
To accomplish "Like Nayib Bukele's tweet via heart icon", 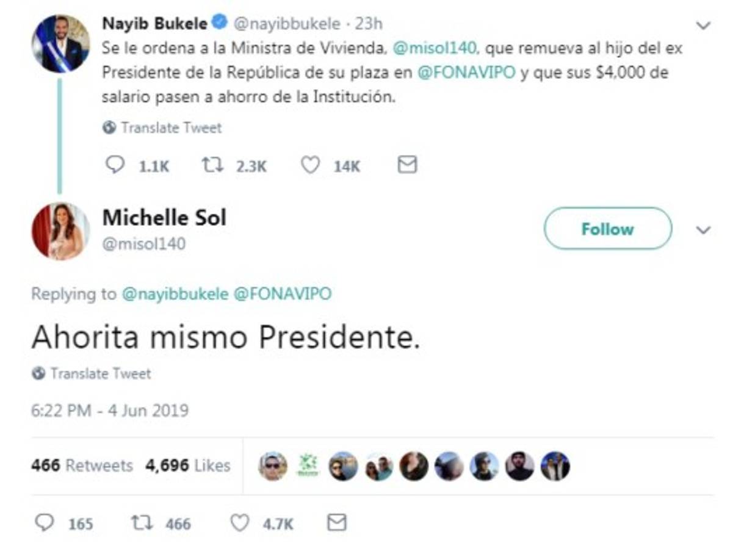I will (312, 165).
